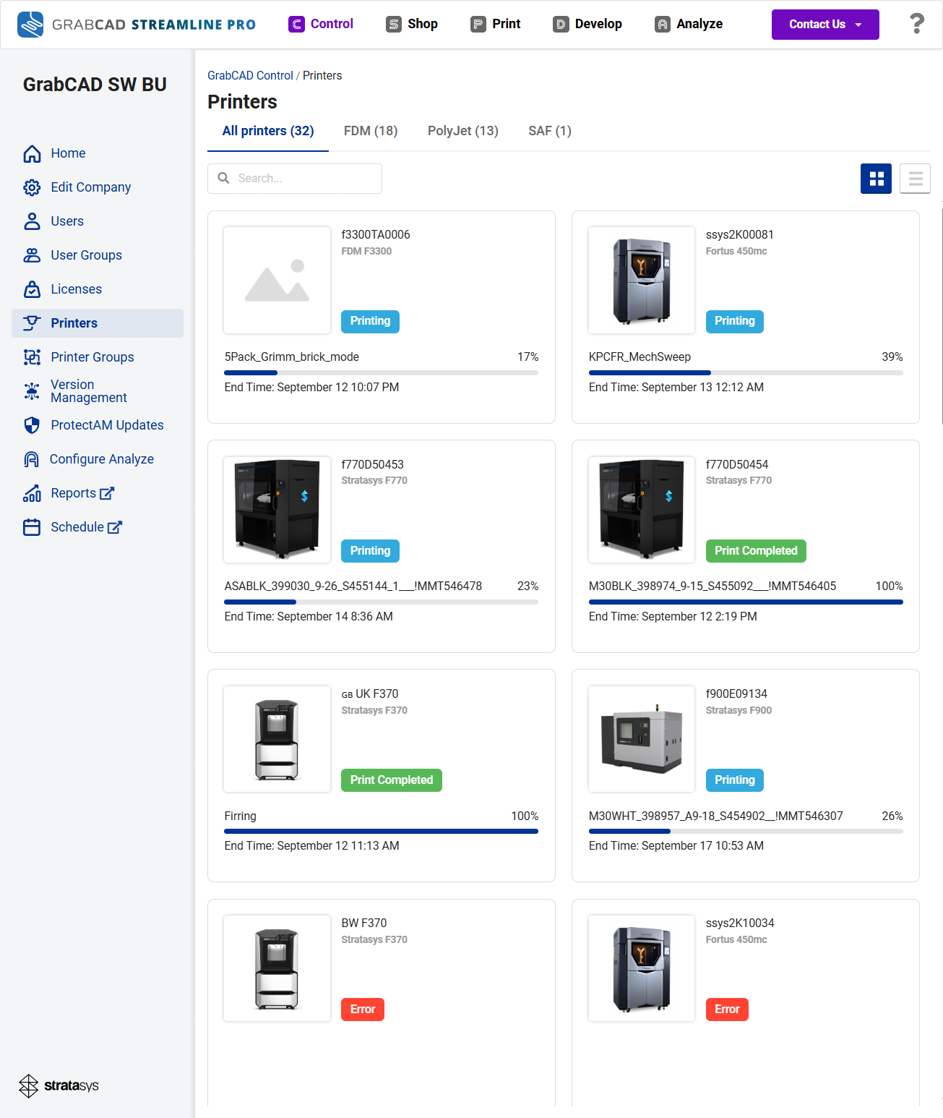Open Edit Company gear icon
Screen dimensions: 943x1118
click(32, 187)
